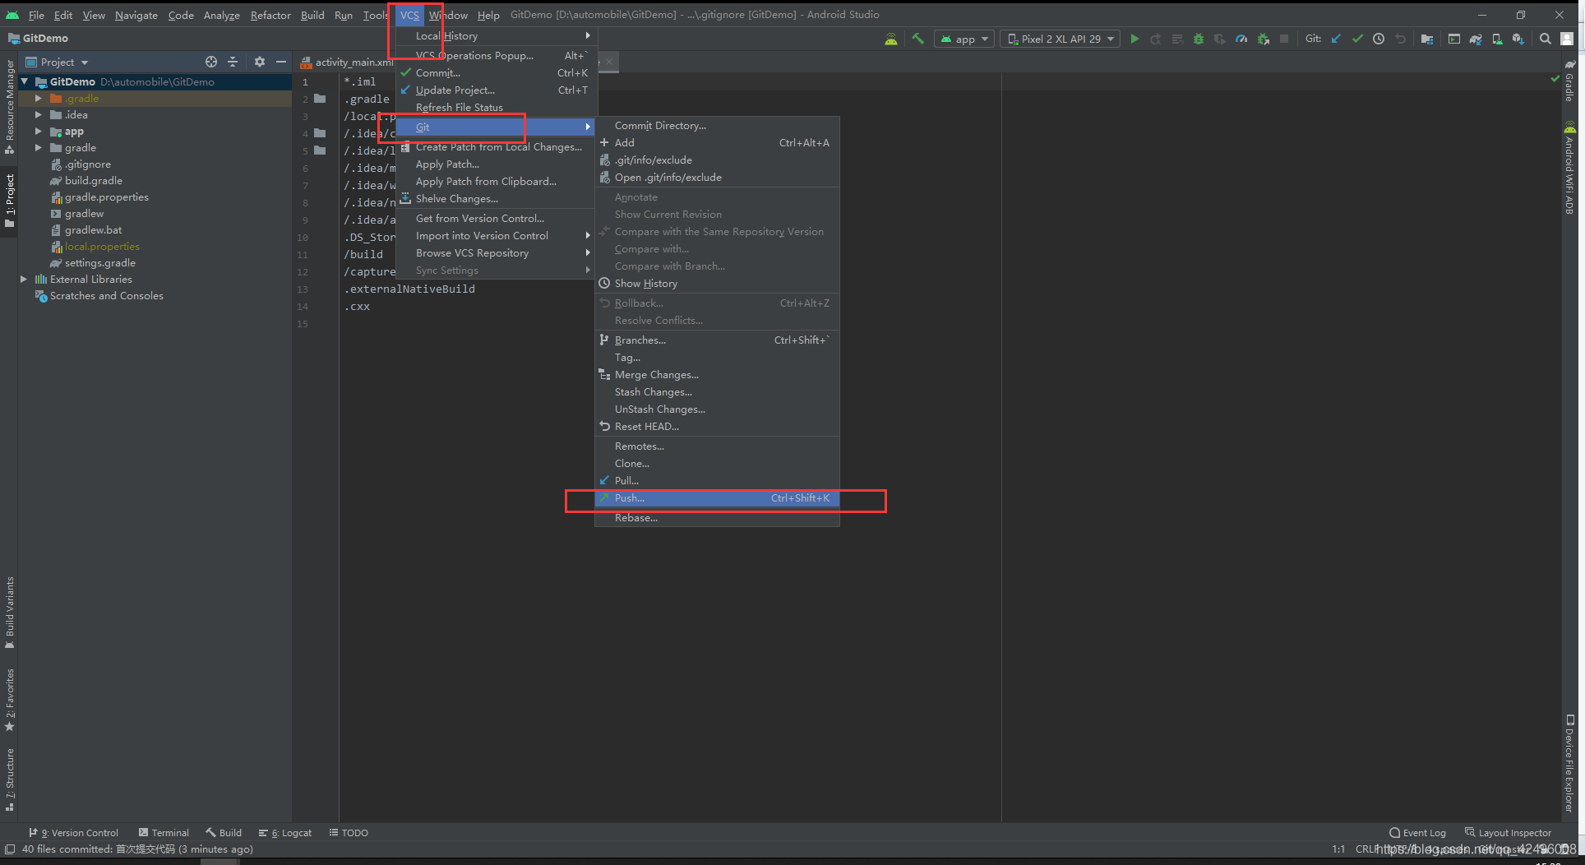Select Push... in the Git submenu
This screenshot has height=865, width=1585.
[x=717, y=498]
